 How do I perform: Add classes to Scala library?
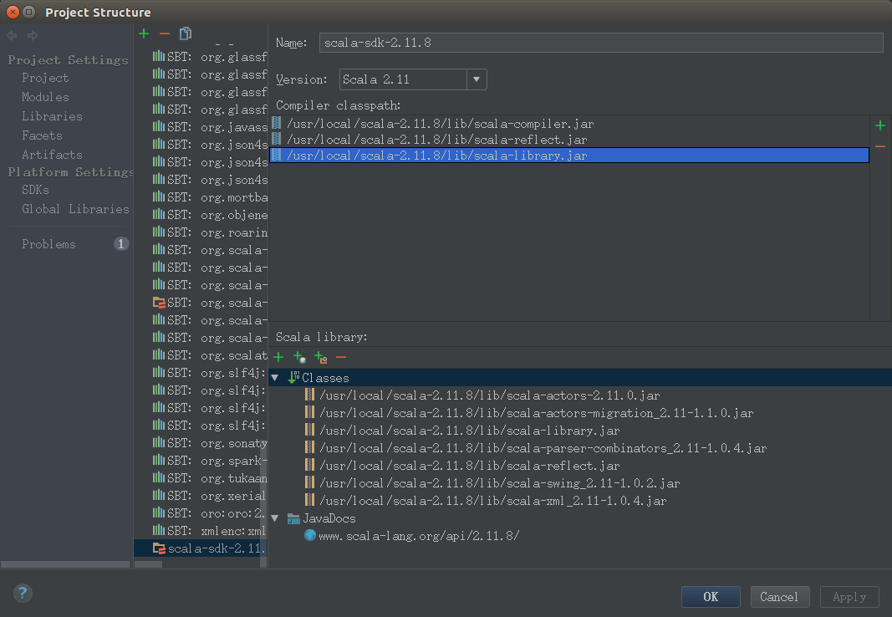pyautogui.click(x=278, y=357)
